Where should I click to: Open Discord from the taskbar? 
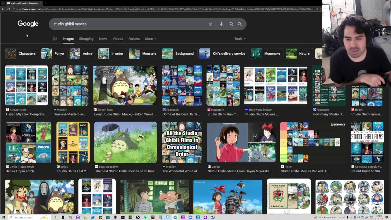190,217
